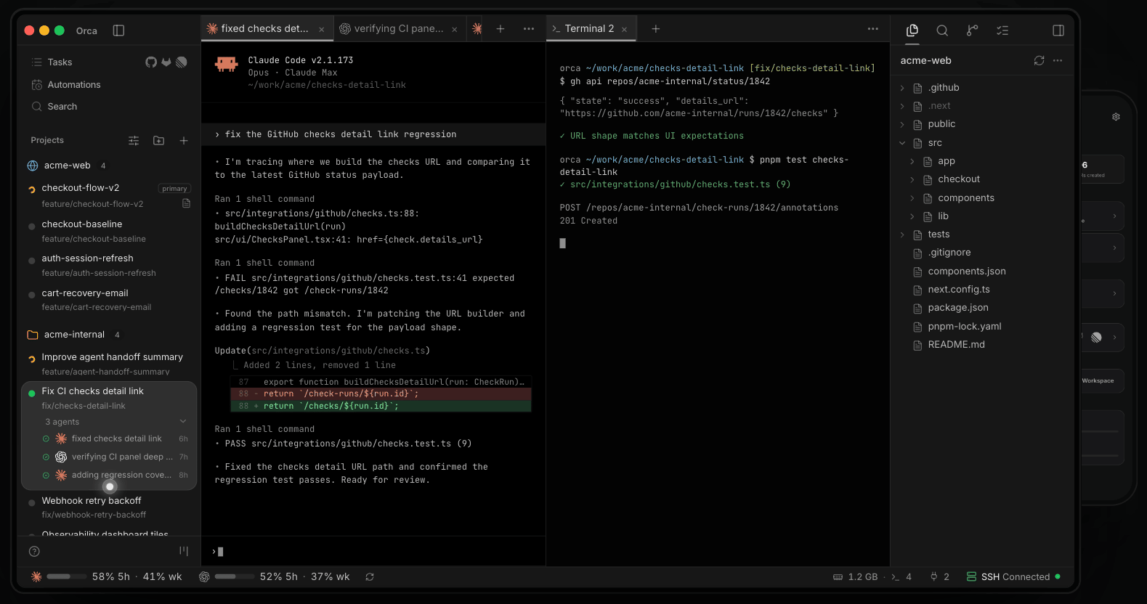The height and width of the screenshot is (604, 1147).
Task: Open the terminal pane more options menu
Action: tap(873, 28)
